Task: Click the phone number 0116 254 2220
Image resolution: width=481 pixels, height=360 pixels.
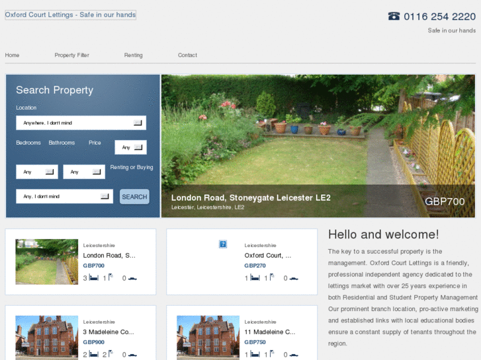Action: [x=439, y=17]
